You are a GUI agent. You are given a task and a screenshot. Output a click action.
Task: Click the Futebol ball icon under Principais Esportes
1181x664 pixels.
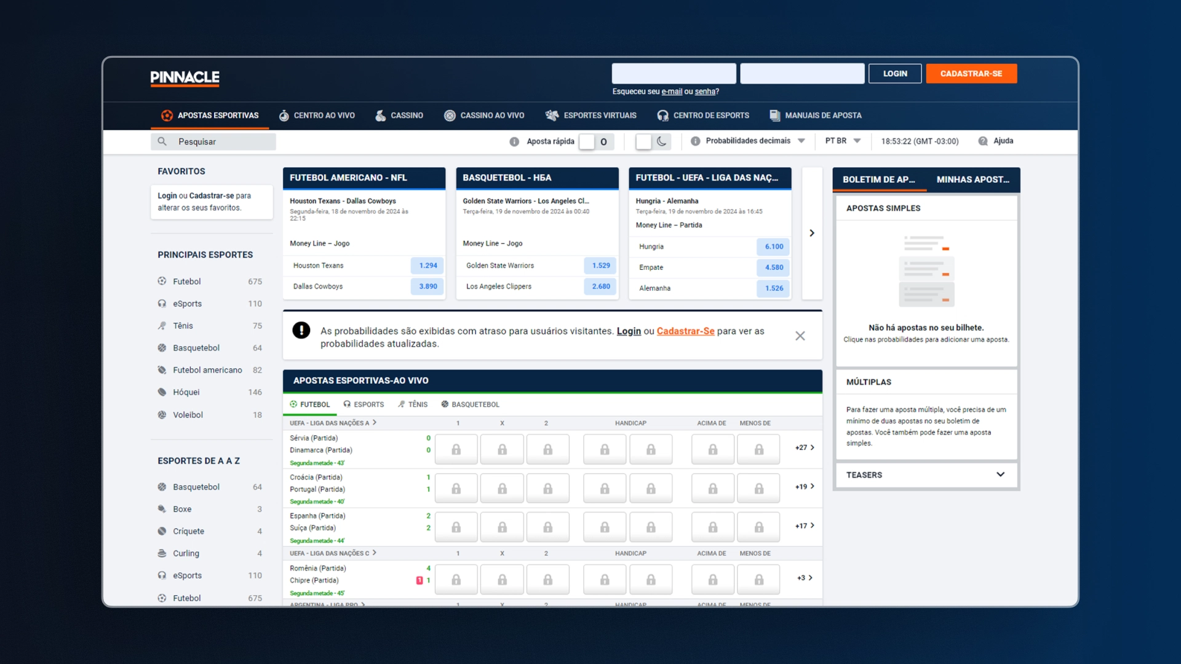162,281
